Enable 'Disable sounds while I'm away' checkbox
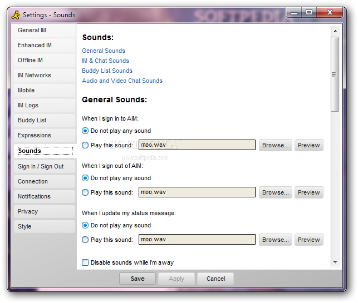Image resolution: width=358 pixels, height=303 pixels. click(85, 262)
